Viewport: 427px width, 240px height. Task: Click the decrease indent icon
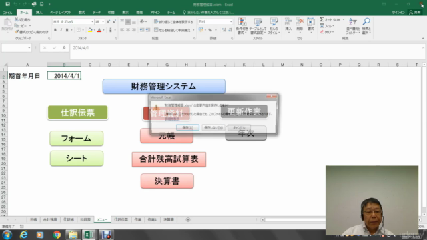click(142, 30)
